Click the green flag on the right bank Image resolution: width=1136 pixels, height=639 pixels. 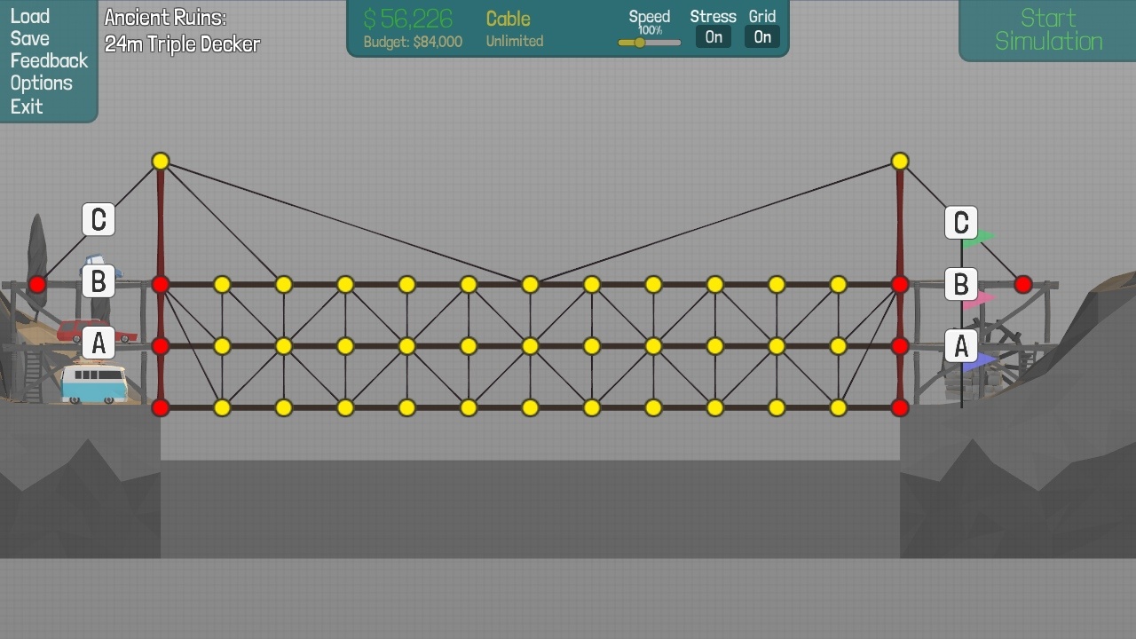[979, 237]
